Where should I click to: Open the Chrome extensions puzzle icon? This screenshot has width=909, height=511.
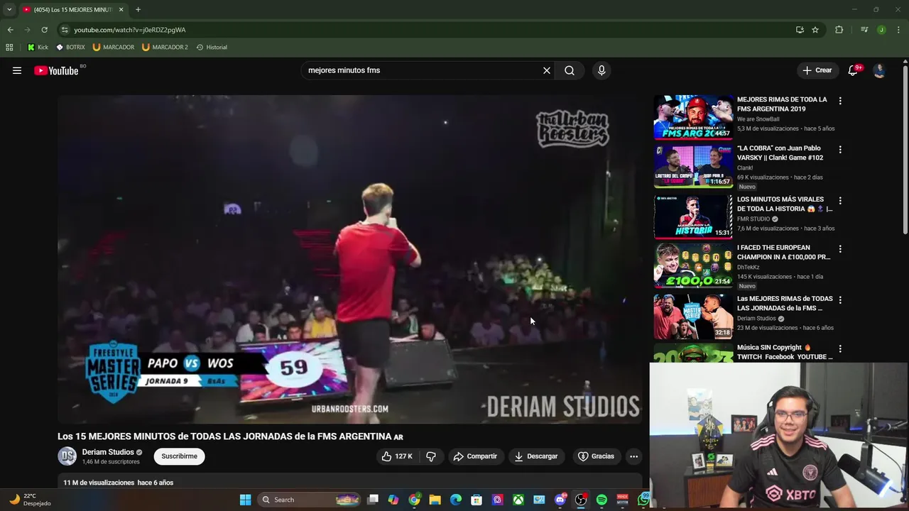click(839, 30)
